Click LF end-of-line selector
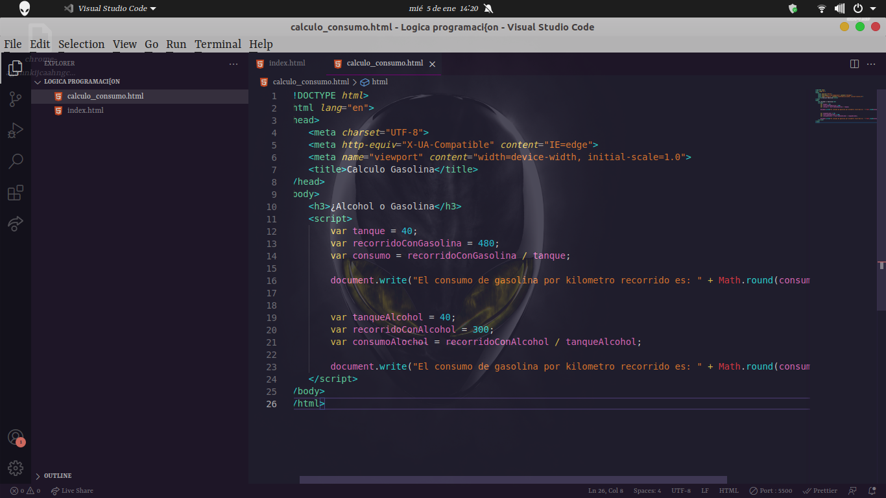886x498 pixels. click(x=705, y=491)
